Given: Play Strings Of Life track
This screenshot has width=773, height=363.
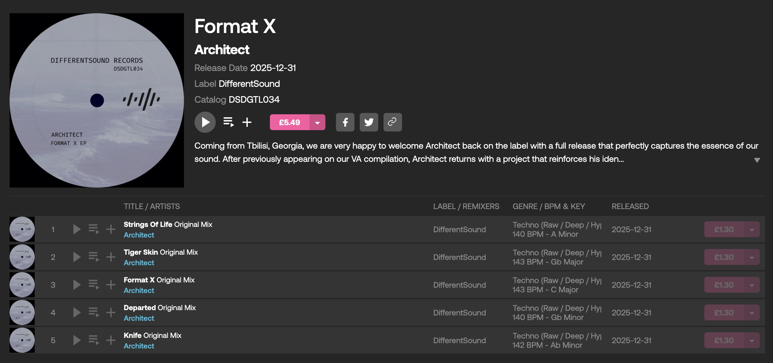Looking at the screenshot, I should click(77, 229).
